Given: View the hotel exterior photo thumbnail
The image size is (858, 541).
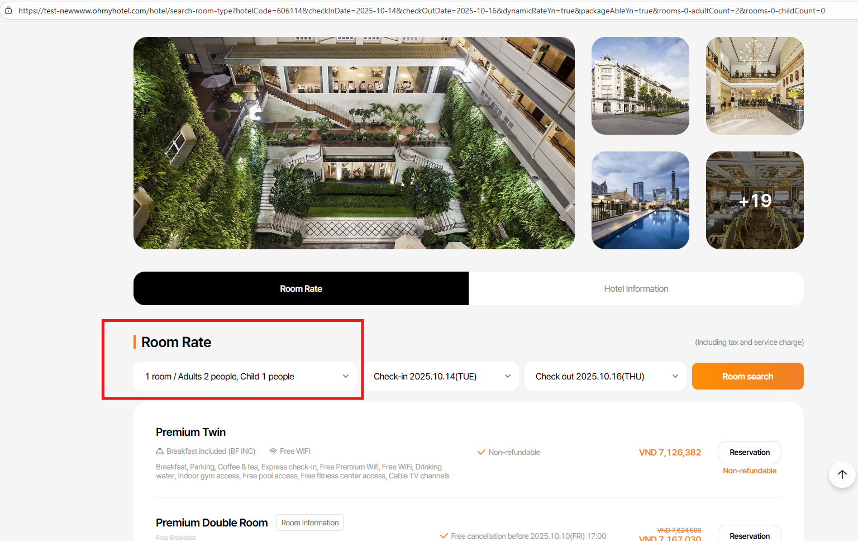Looking at the screenshot, I should (x=640, y=86).
